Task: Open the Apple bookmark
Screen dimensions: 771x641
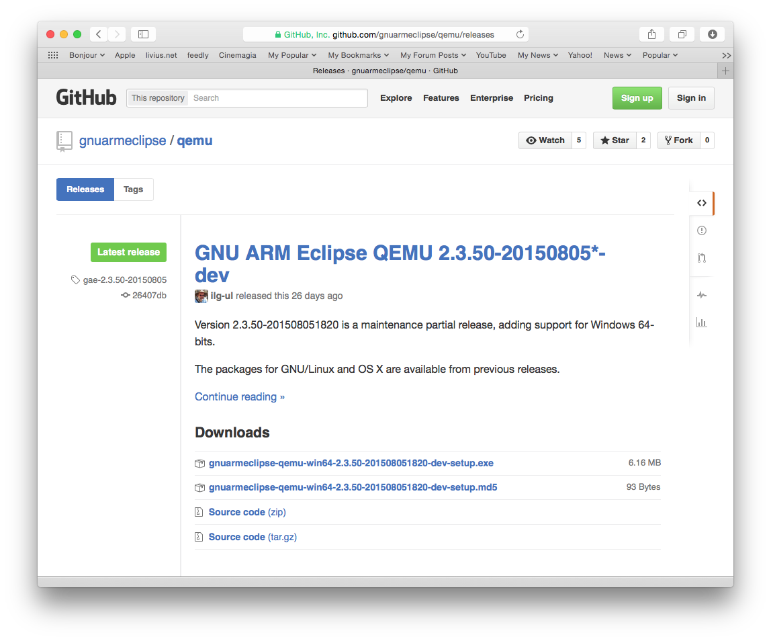Action: point(125,55)
